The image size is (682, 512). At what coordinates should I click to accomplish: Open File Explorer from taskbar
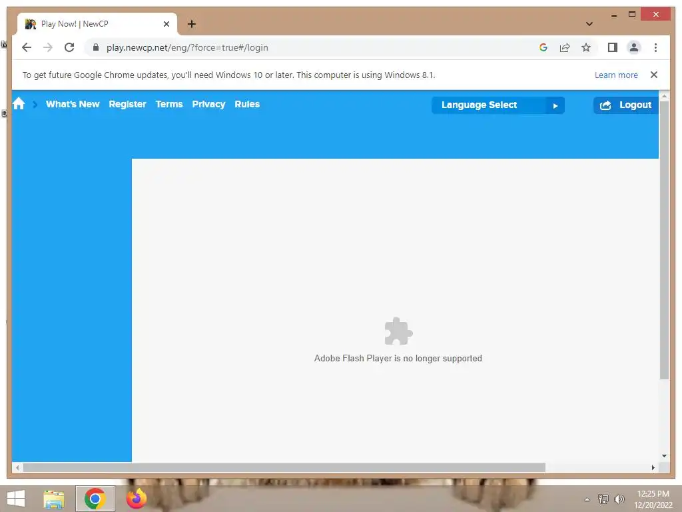pos(54,499)
